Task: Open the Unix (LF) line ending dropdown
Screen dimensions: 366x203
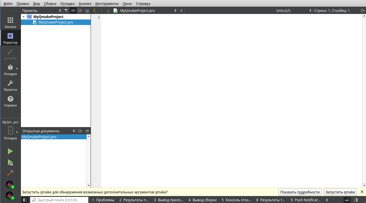Action: click(293, 10)
